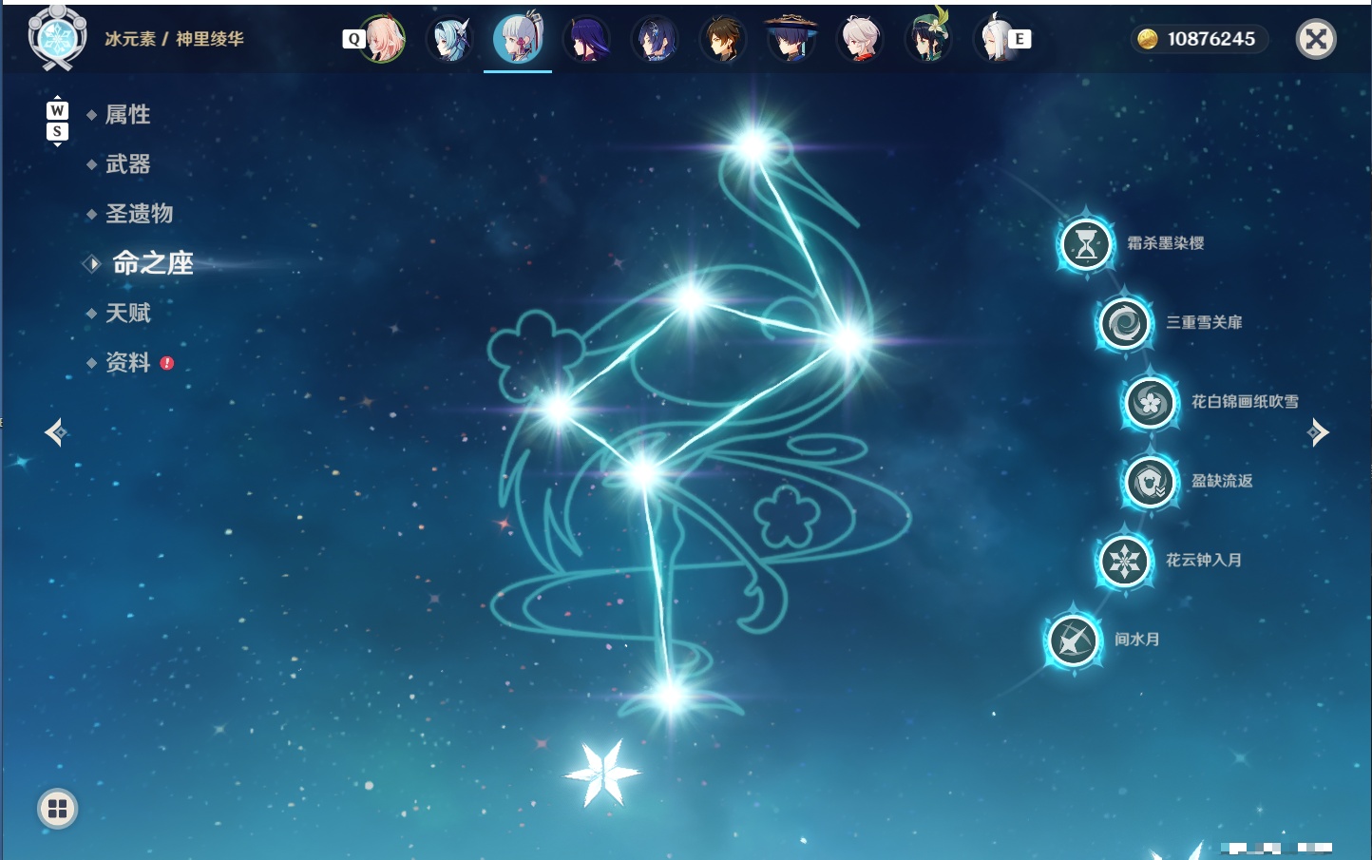The width and height of the screenshot is (1372, 860).
Task: Pick Yelan's dark blue bob portrait
Action: point(655,39)
